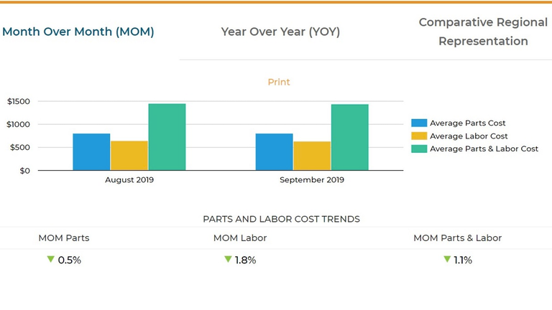Switch to Month Over Month (MOM) tab

click(78, 32)
